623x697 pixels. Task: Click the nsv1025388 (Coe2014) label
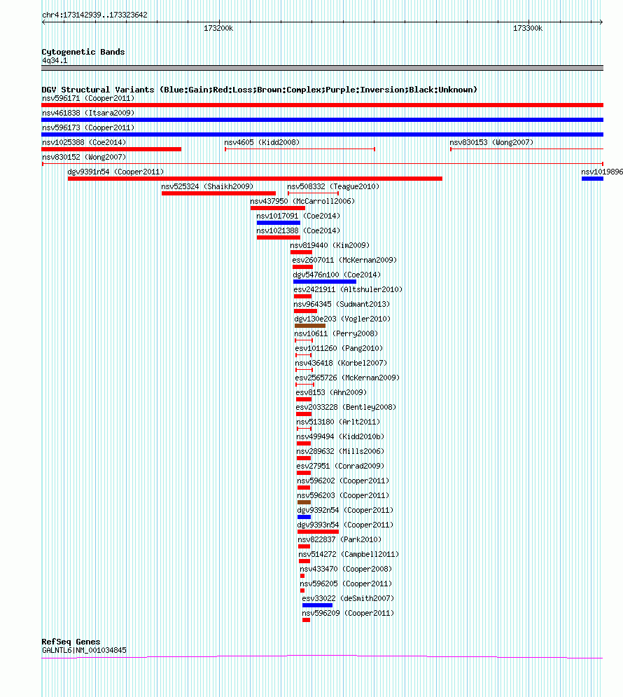[84, 142]
